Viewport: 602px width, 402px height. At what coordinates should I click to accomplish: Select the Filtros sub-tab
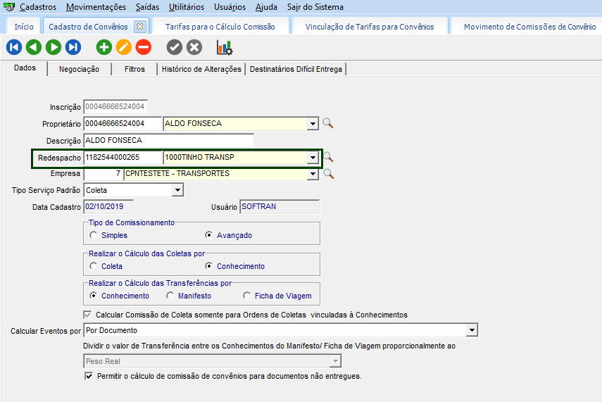134,69
